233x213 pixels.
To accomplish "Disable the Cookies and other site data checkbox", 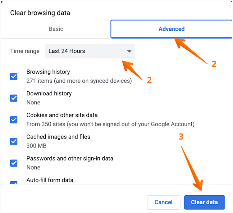I will click(14, 120).
